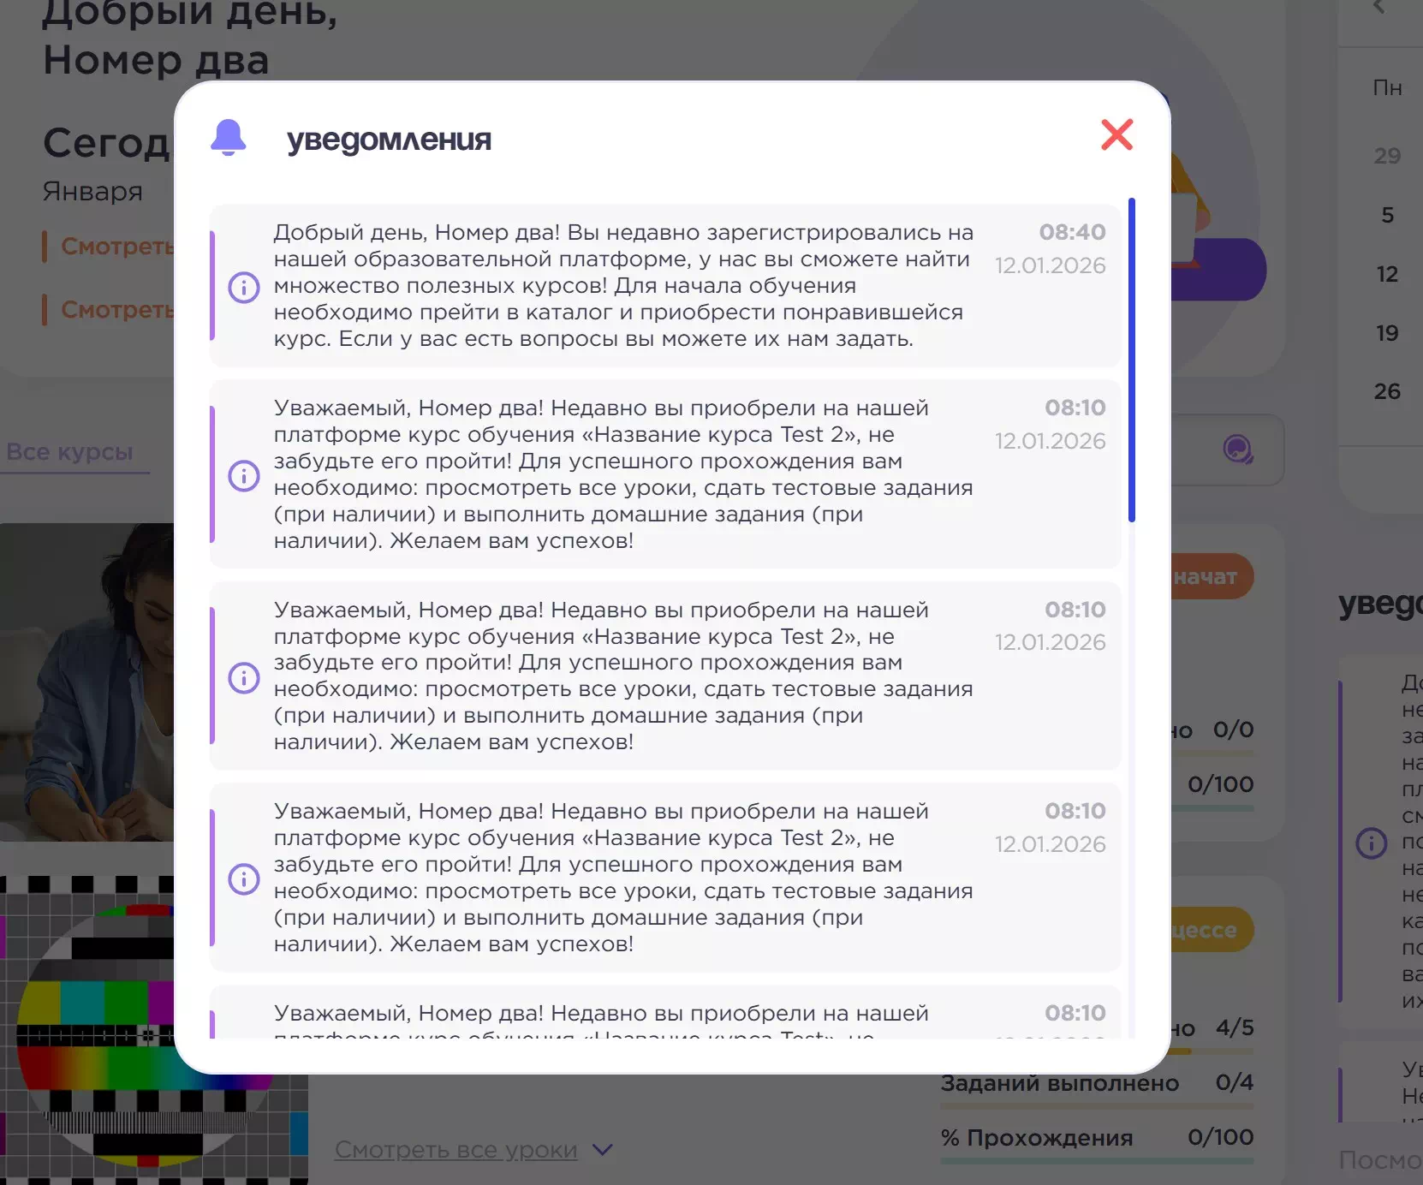Click info icon of the third Test 2 notification
This screenshot has height=1185, width=1423.
[244, 878]
